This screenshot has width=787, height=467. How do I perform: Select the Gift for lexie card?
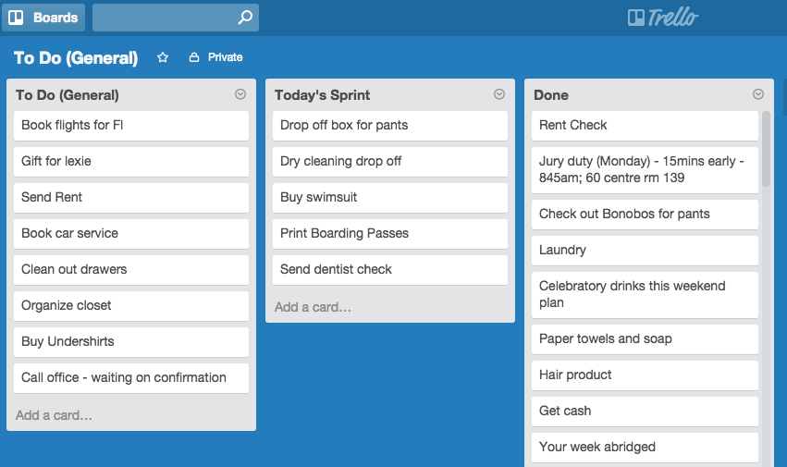pos(131,162)
